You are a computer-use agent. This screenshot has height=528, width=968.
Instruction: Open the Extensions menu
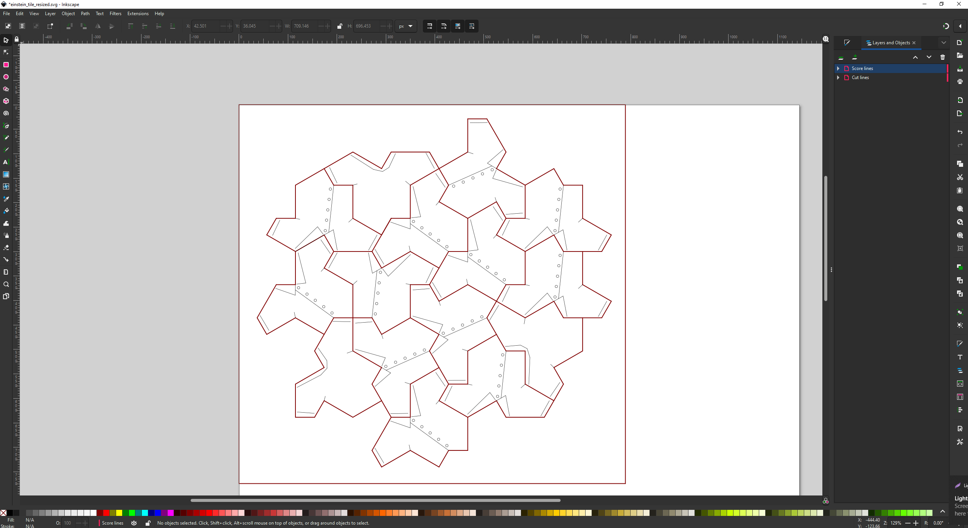click(x=138, y=14)
